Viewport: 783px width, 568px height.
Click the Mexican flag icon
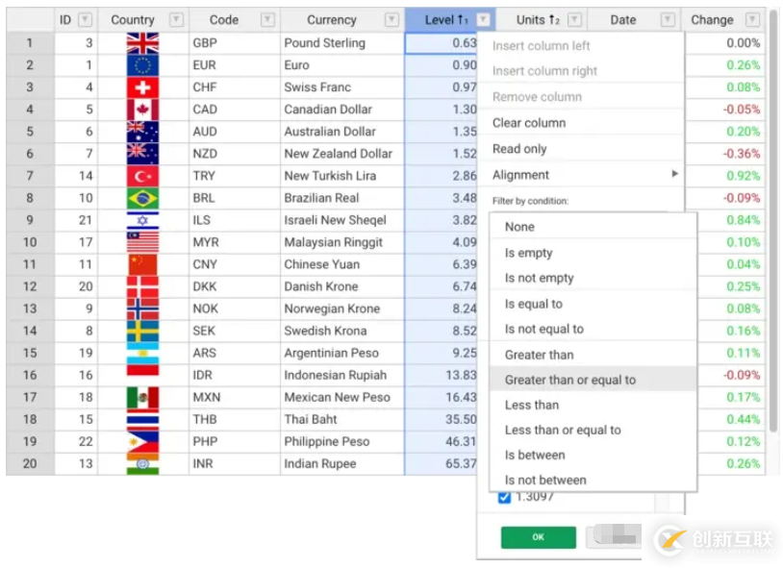tap(142, 397)
